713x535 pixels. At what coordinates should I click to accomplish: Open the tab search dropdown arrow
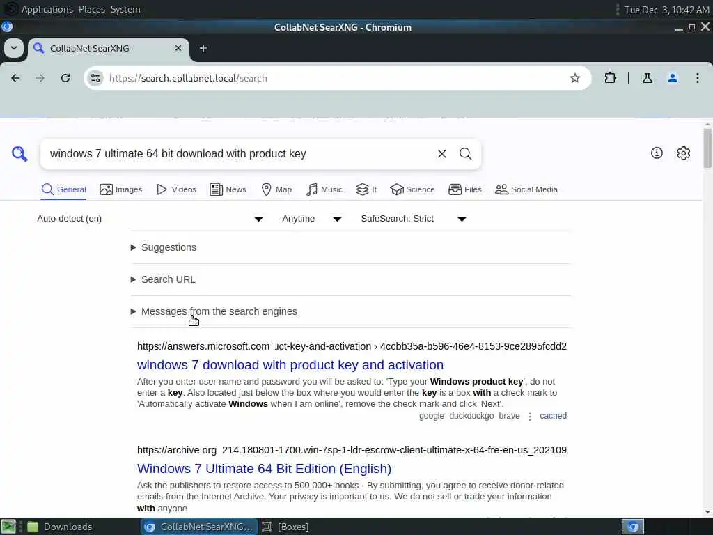(14, 48)
